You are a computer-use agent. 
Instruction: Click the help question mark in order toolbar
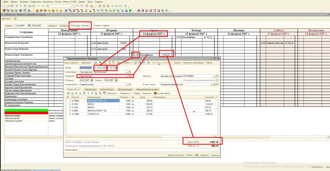click(135, 62)
